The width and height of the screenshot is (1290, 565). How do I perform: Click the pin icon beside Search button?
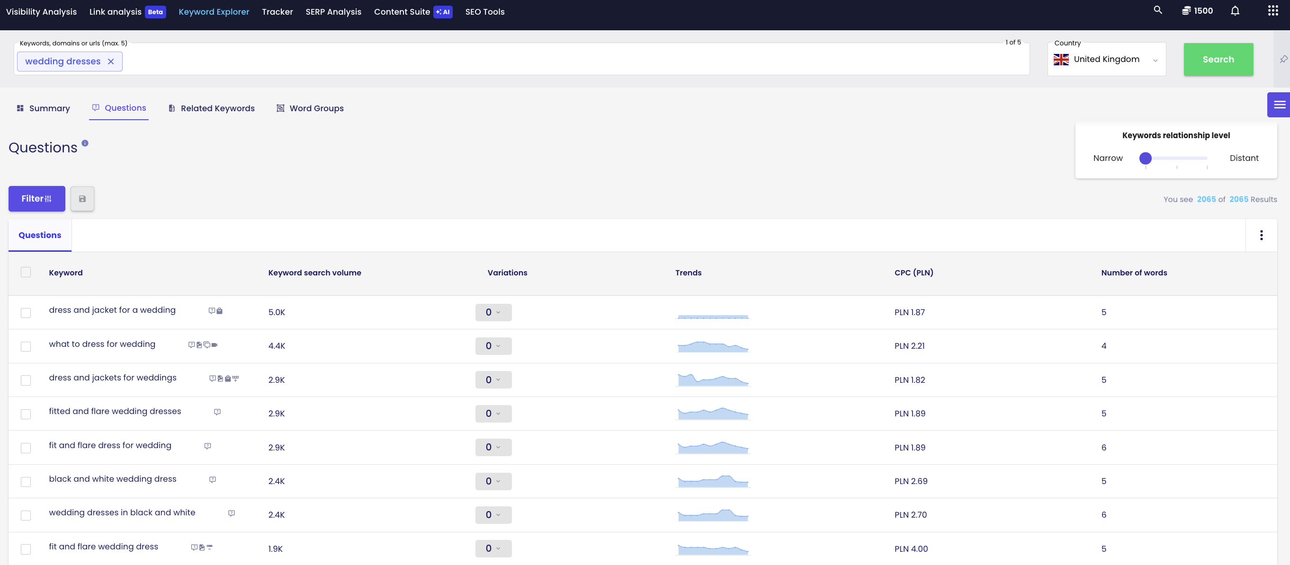(1283, 59)
